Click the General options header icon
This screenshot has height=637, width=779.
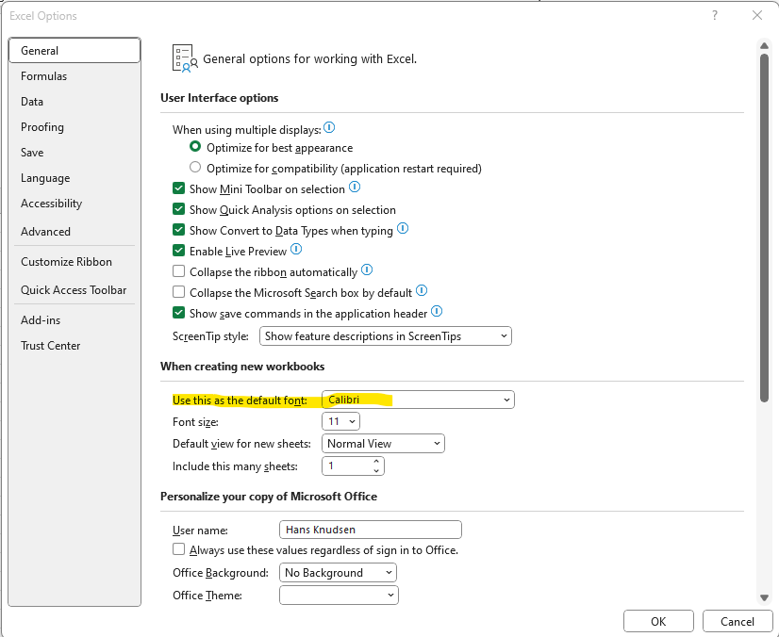[x=184, y=58]
